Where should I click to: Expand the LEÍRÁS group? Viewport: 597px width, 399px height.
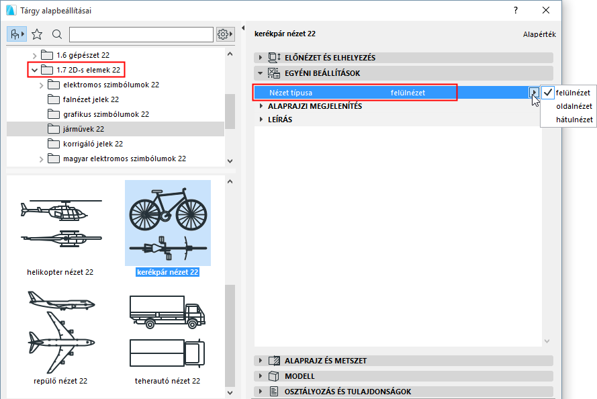[x=261, y=119]
